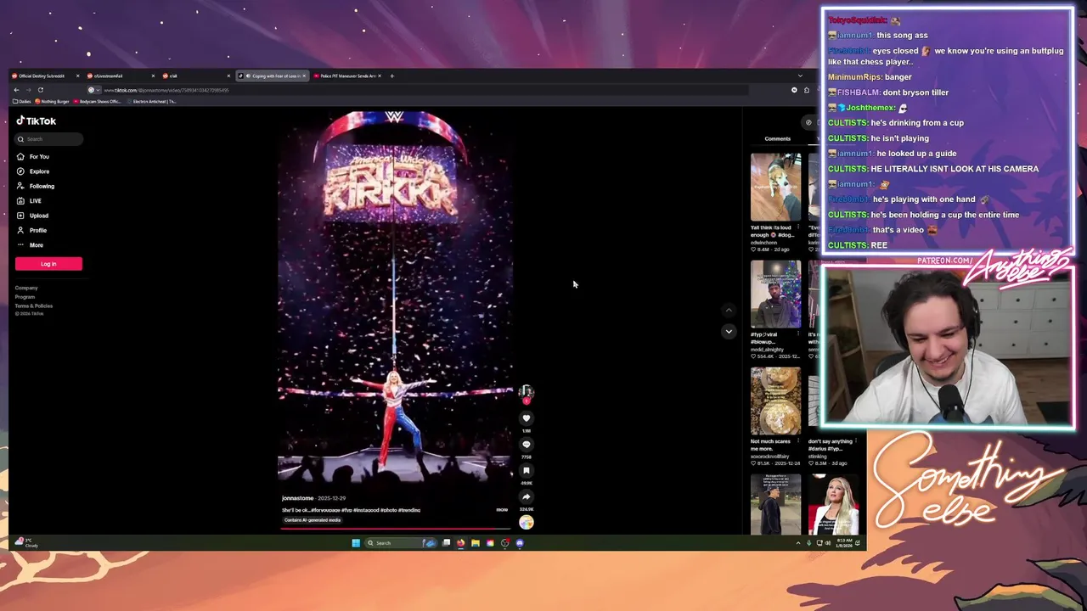Switch to the Comments tab
This screenshot has height=611, width=1087.
pyautogui.click(x=777, y=138)
